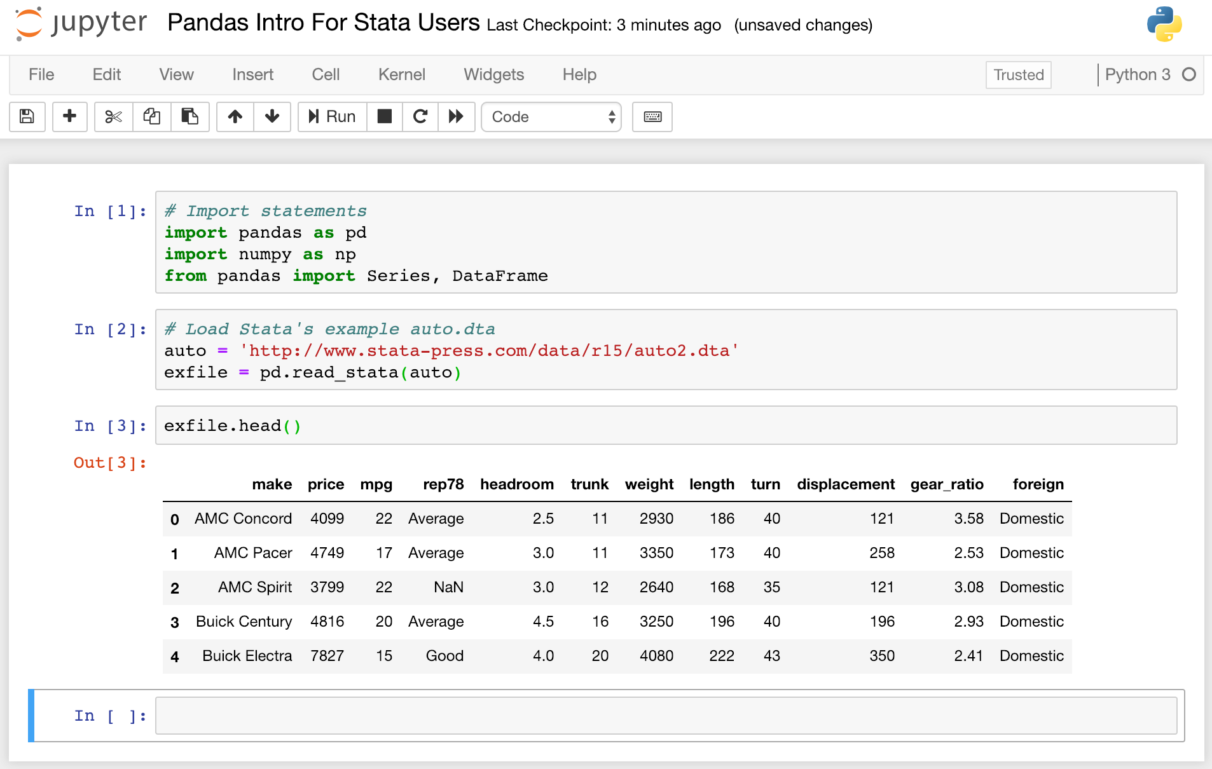
Task: Click the 'foreign' column header
Action: coord(1038,484)
